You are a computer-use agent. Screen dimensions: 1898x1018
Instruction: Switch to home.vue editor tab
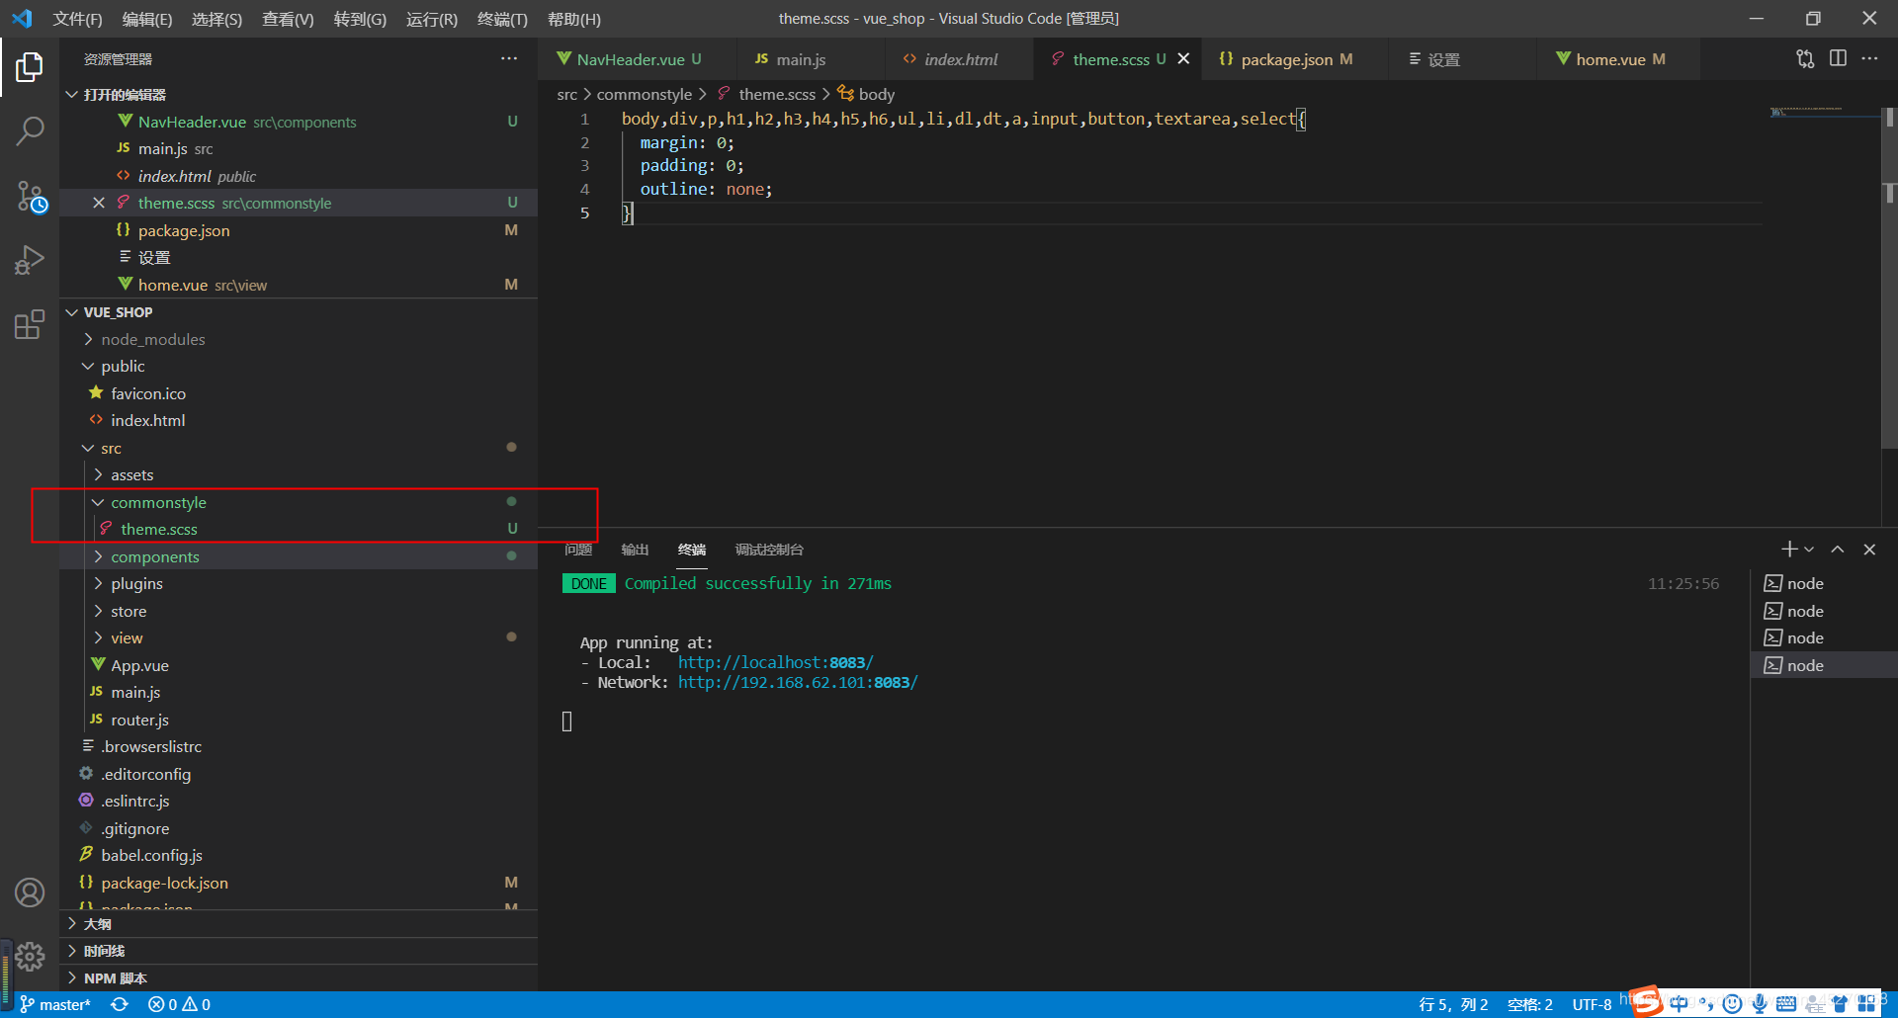tap(1618, 59)
